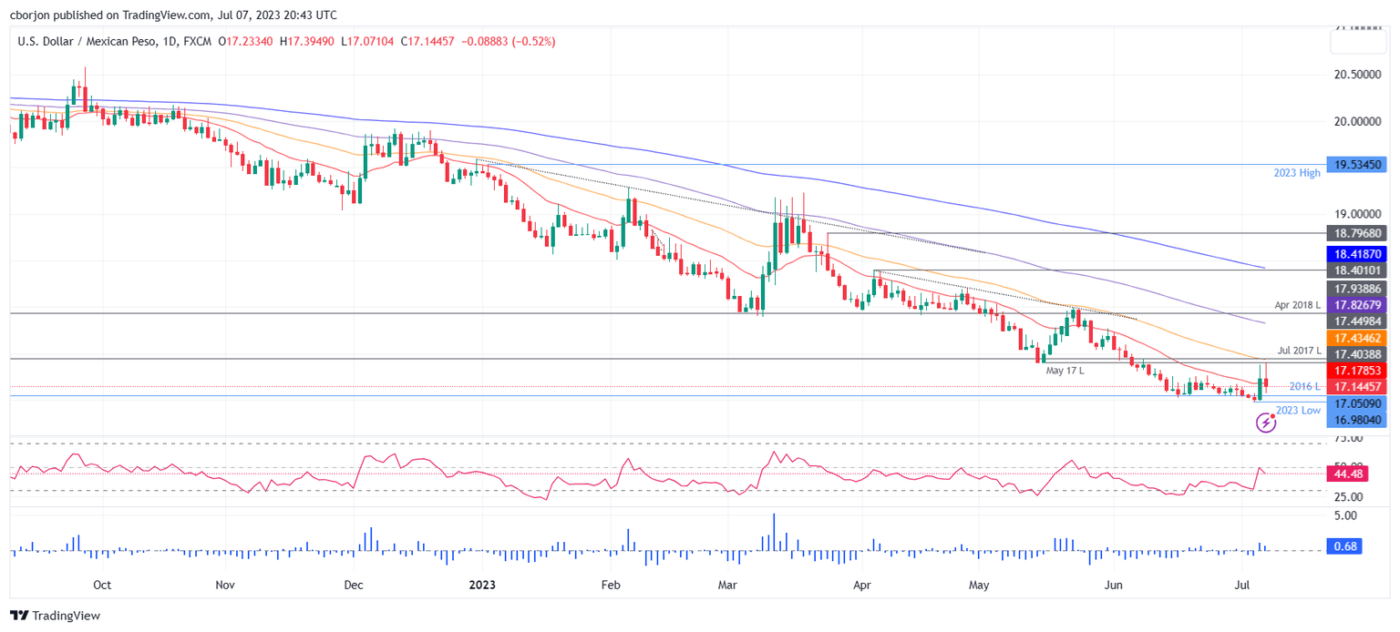Click the volume value 0.68 badge

(x=1344, y=546)
